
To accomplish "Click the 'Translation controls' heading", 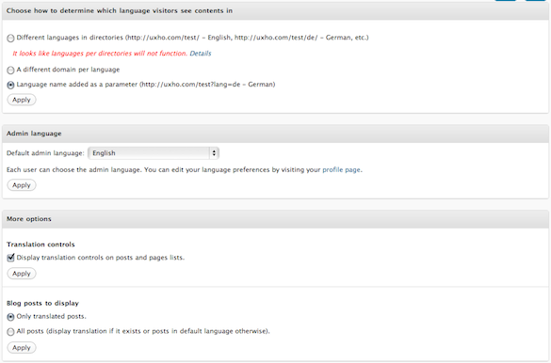I will pos(41,245).
